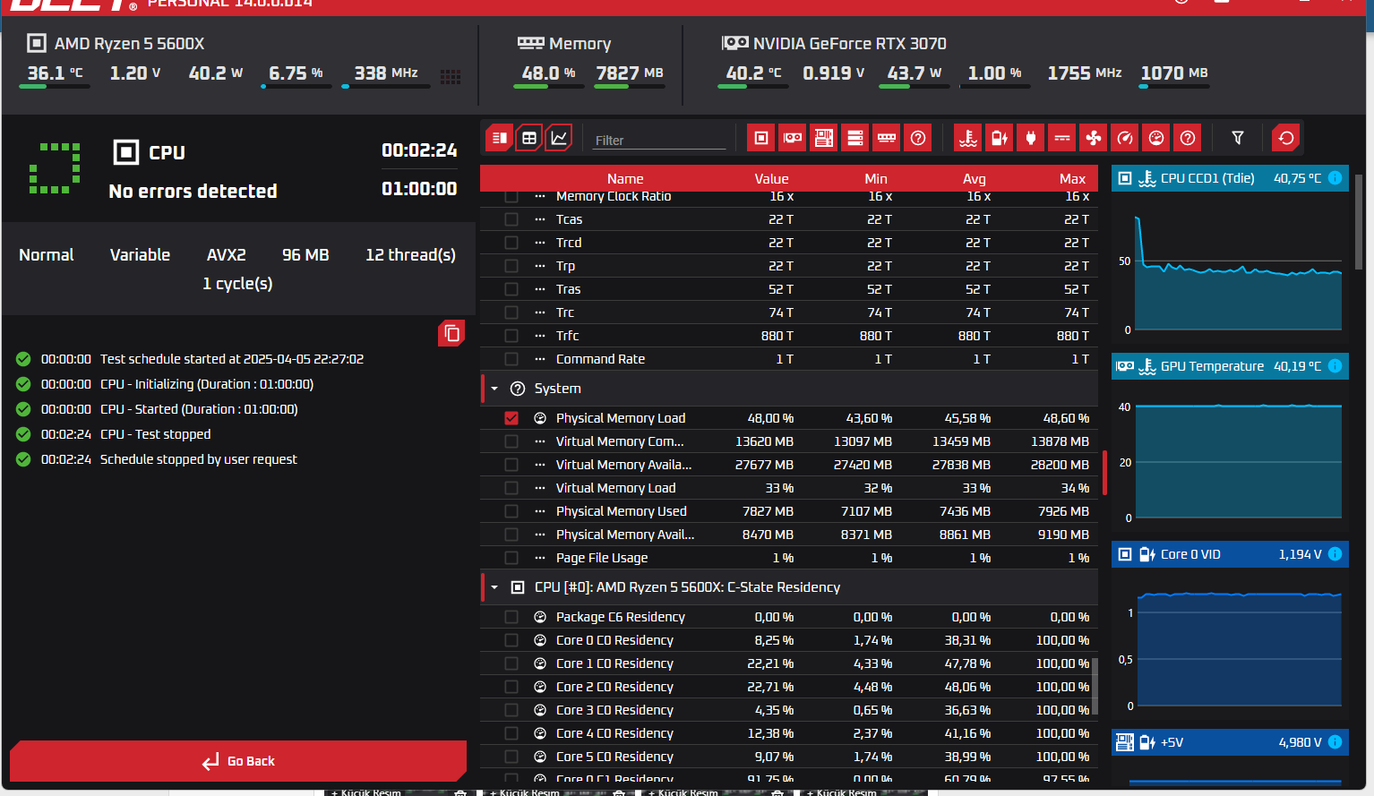Sort the table by Value column
The image size is (1374, 796).
(771, 179)
